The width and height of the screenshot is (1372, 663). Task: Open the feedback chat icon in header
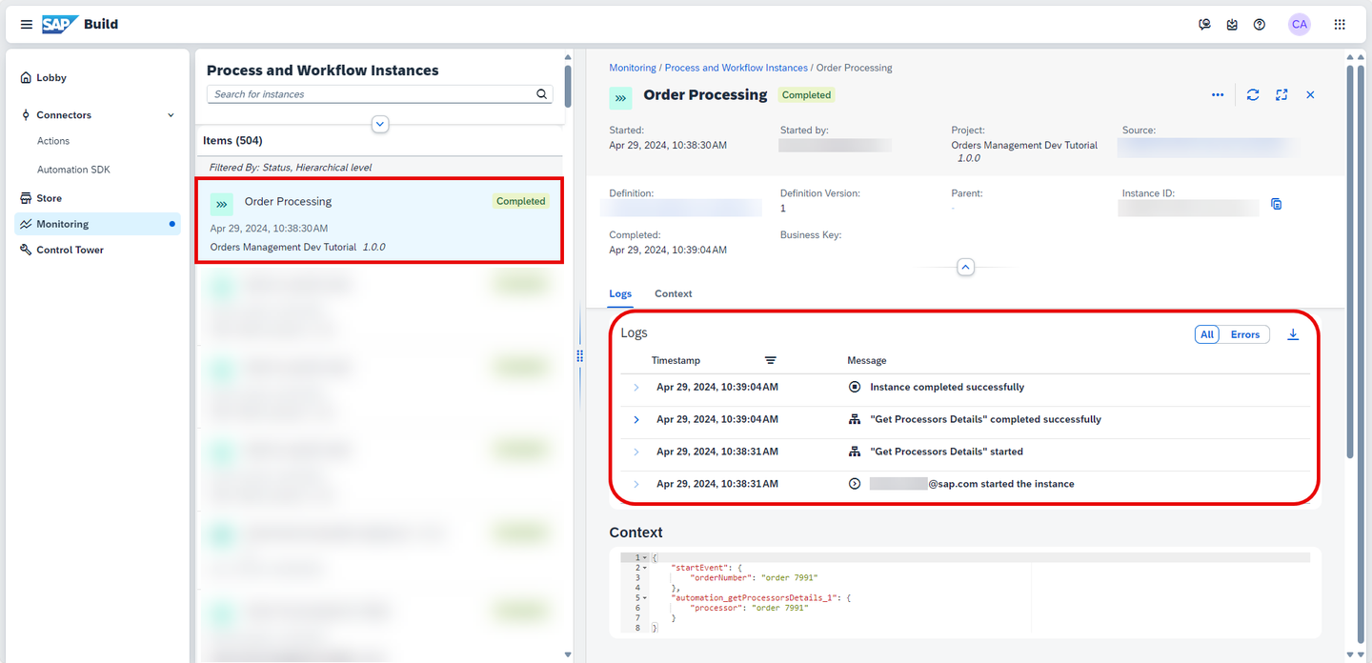(x=1205, y=25)
